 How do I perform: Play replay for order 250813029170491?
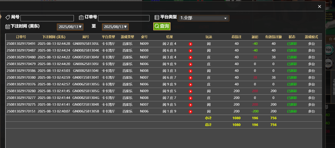(x=191, y=44)
